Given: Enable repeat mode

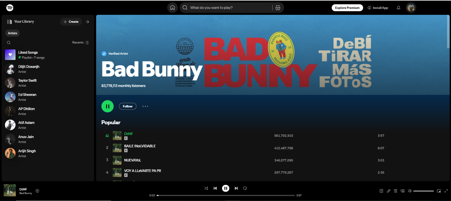Looking at the screenshot, I should pos(245,188).
